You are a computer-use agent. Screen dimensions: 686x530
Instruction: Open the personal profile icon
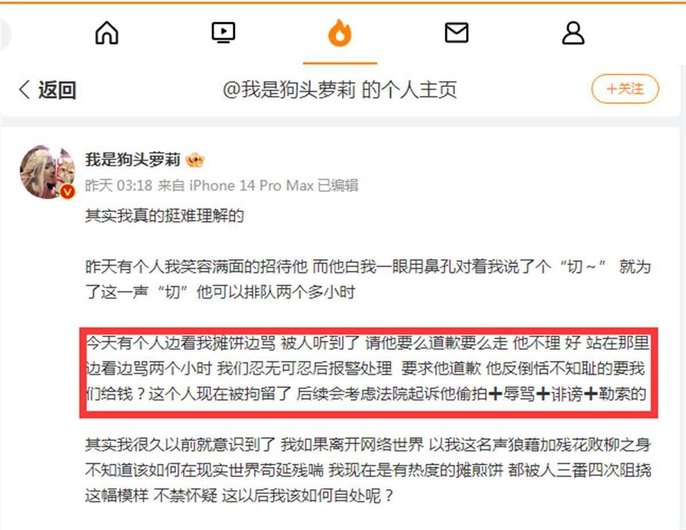[573, 33]
